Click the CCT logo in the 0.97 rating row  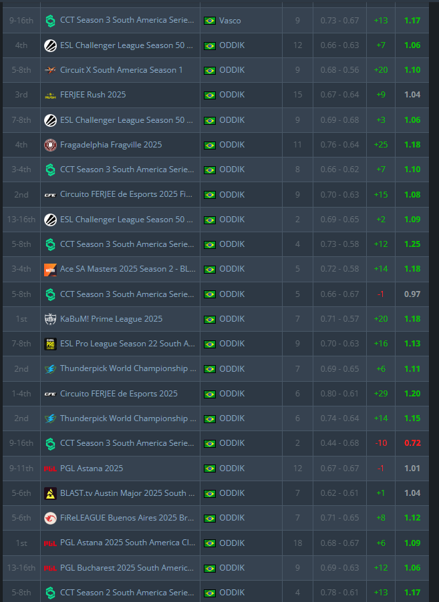(50, 294)
